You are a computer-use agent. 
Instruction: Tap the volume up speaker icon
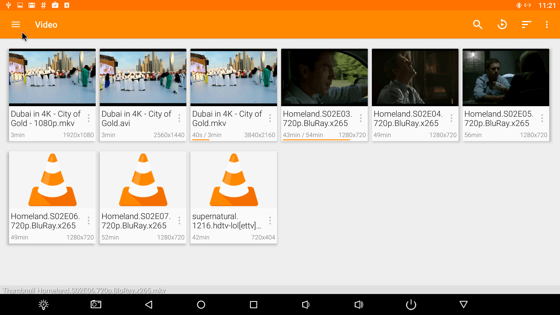tap(359, 305)
